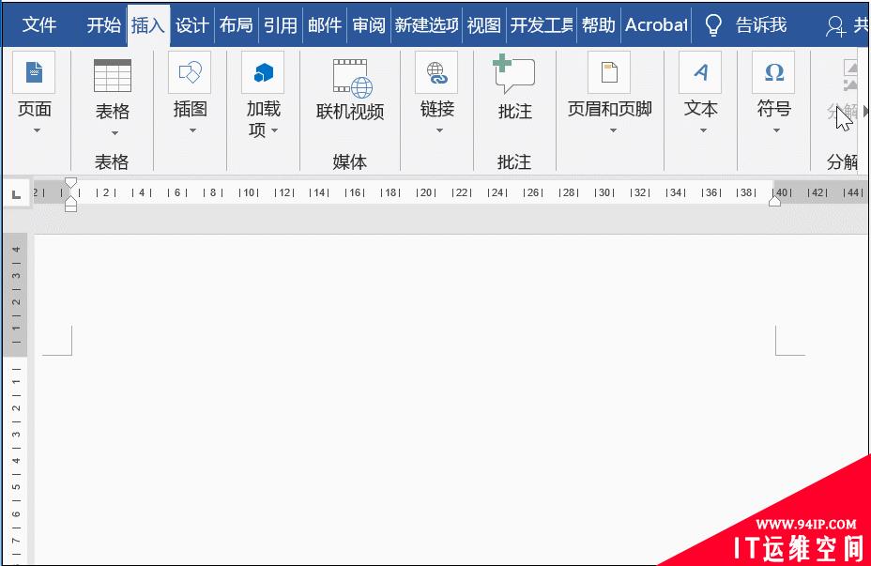
Task: Expand the 表格 dropdown arrow
Action: tap(115, 133)
